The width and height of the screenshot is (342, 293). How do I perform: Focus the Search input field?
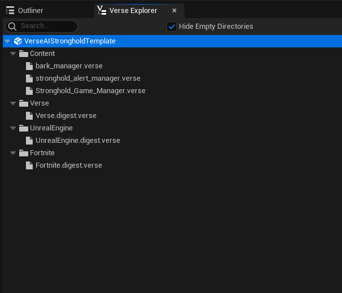(x=41, y=27)
